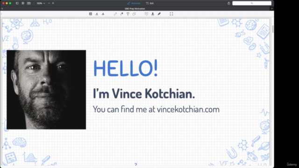299x168 pixels.
Task: Click the share/export icon
Action: [x=228, y=3]
